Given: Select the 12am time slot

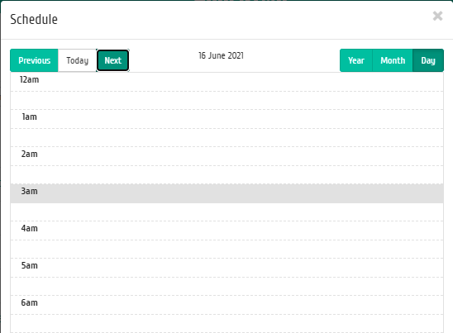Looking at the screenshot, I should coord(226,82).
